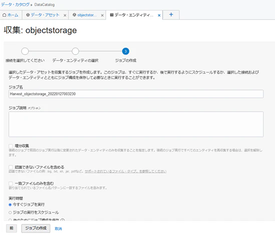Select the step 3 circle ジョブの作成
Image resolution: width=275 pixels, height=237 pixels.
pyautogui.click(x=126, y=51)
